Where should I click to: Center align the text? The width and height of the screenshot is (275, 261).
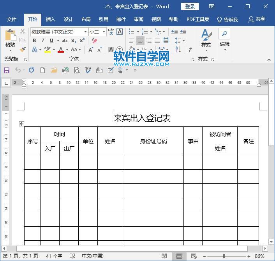(140, 41)
